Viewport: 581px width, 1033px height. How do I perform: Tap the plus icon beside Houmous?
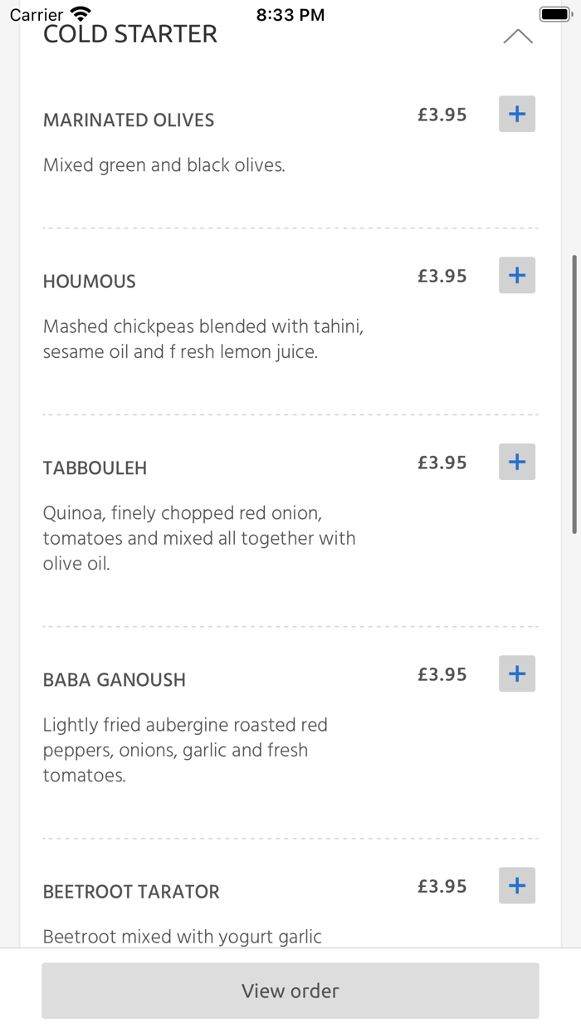tap(516, 275)
